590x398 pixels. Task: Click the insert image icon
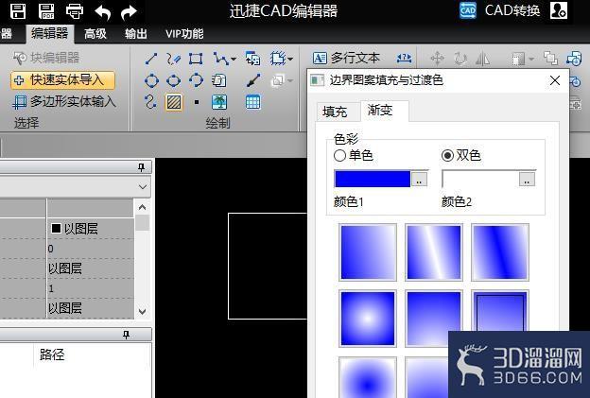click(x=219, y=102)
